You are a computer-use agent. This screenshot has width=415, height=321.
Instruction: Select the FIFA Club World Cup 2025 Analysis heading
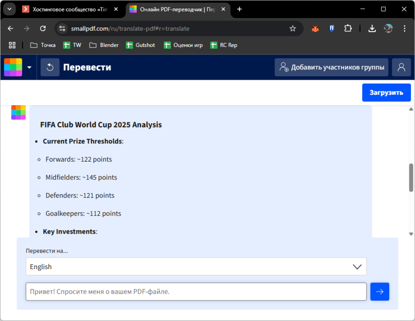point(101,125)
